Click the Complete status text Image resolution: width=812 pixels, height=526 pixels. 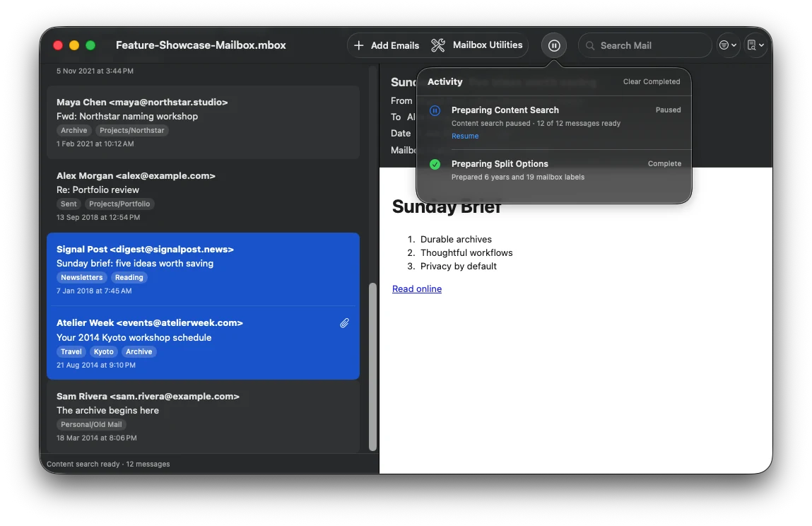coord(664,164)
